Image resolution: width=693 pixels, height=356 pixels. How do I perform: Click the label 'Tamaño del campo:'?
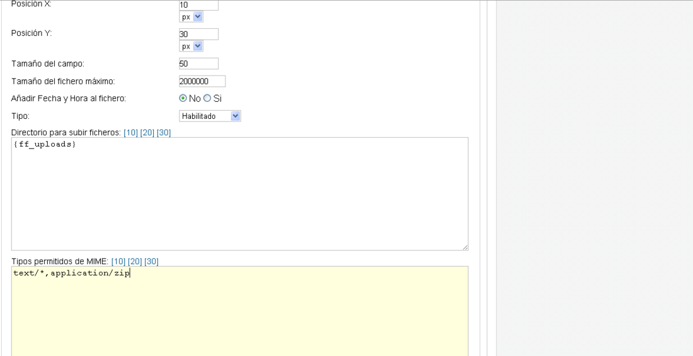point(48,64)
